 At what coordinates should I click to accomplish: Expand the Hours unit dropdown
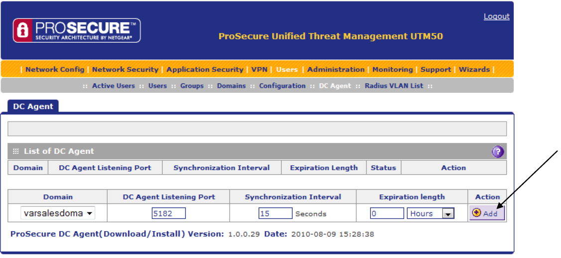430,213
